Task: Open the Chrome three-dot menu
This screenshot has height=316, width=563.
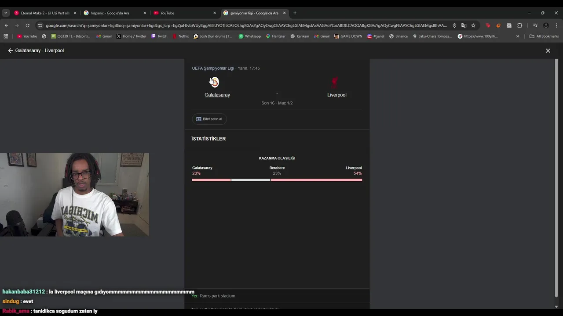Action: tap(556, 25)
